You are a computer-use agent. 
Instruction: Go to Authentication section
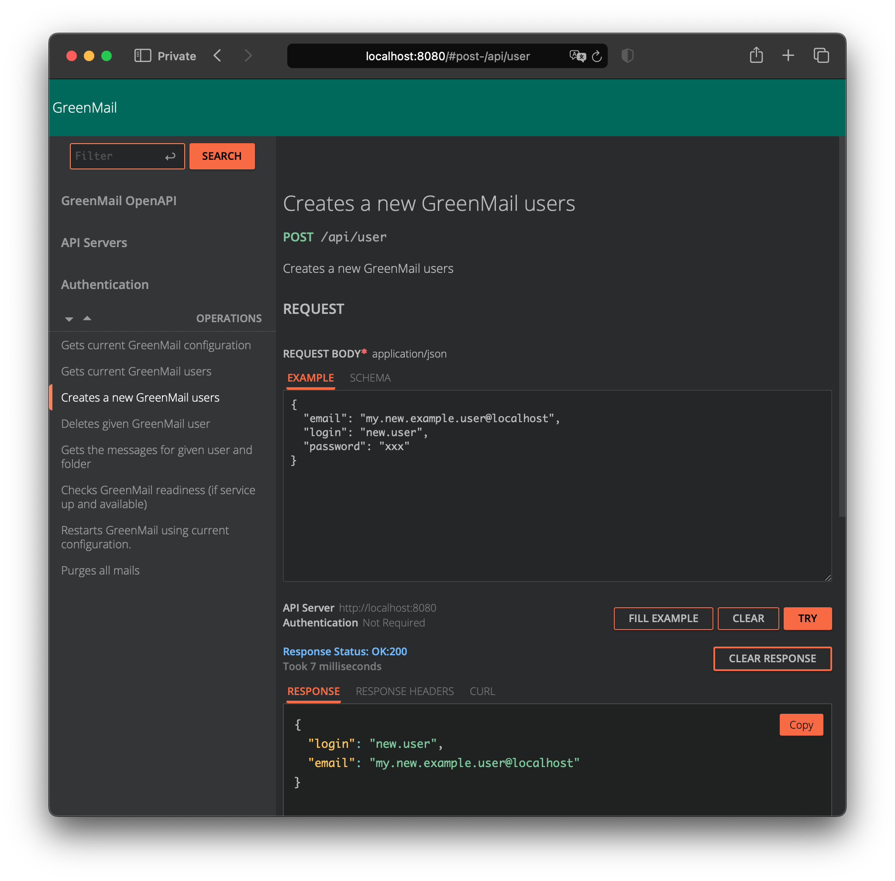(105, 285)
